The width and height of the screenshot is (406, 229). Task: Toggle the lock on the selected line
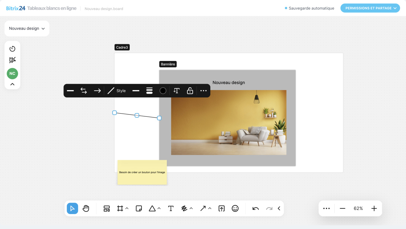pyautogui.click(x=190, y=91)
